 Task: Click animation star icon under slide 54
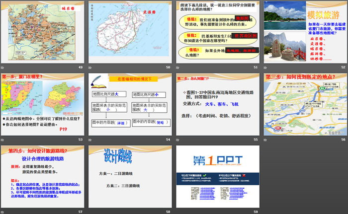pos(90,140)
